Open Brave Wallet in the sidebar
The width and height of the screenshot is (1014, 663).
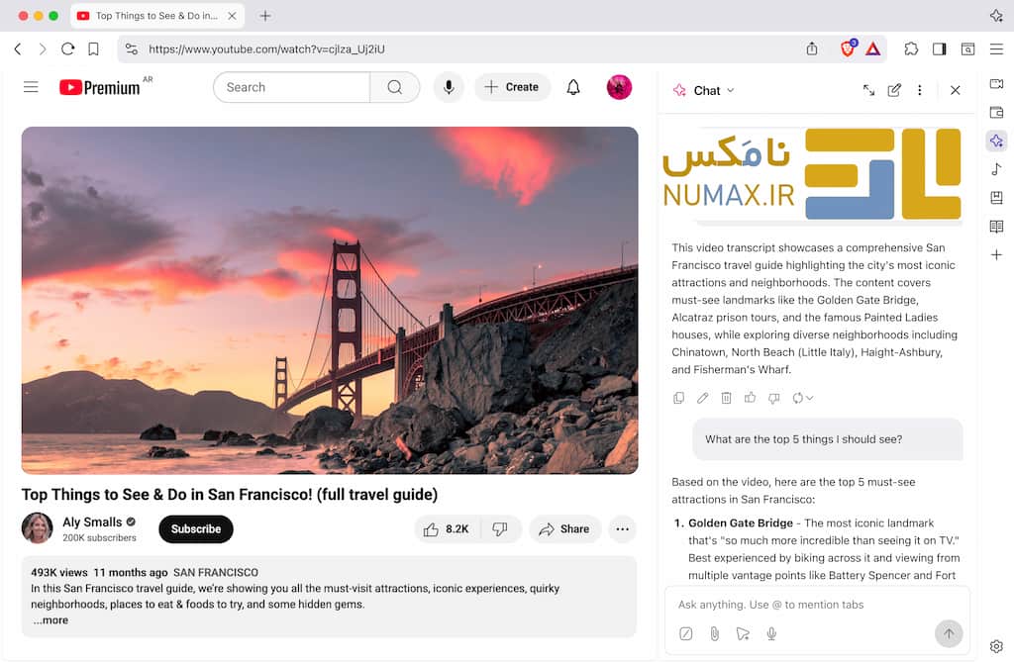pos(996,113)
